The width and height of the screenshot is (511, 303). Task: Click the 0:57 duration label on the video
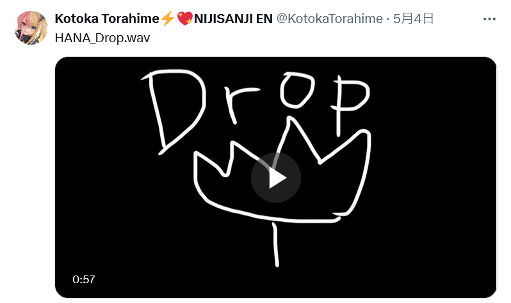pyautogui.click(x=84, y=279)
